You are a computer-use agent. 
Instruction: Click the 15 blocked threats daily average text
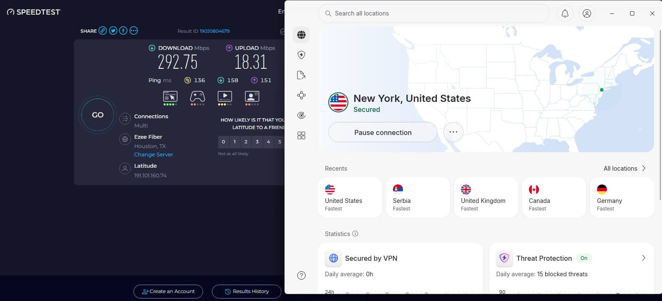[563, 274]
